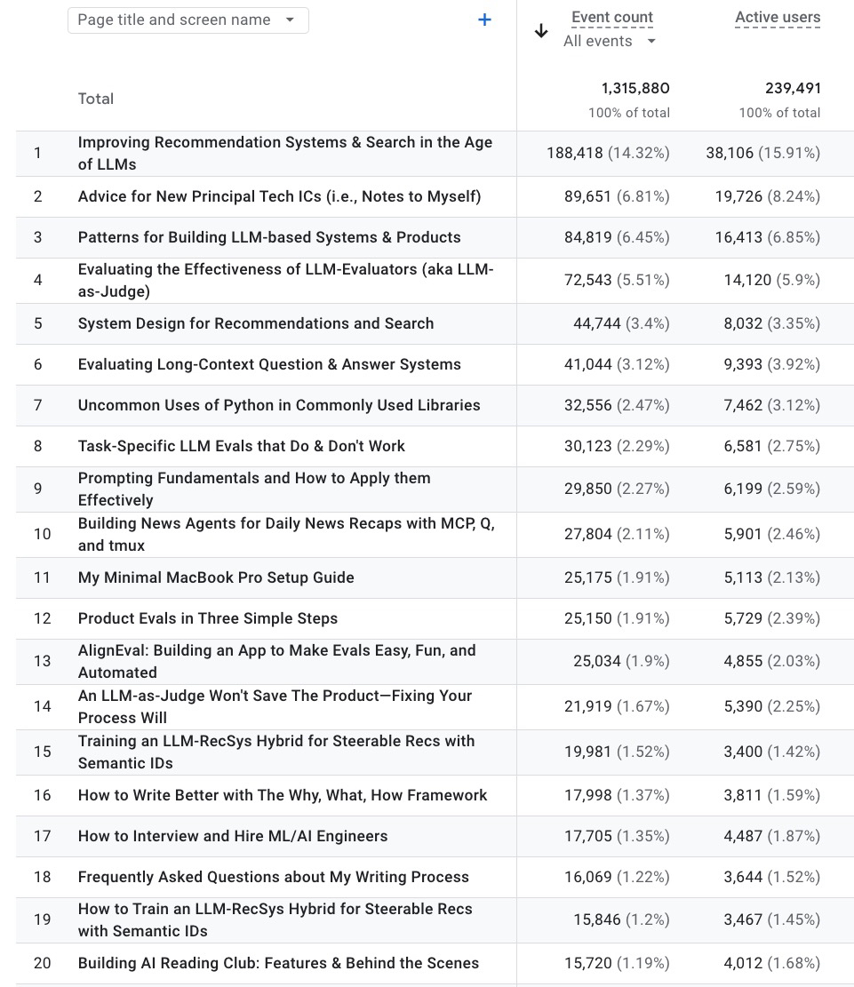Viewport: 854px width, 987px height.
Task: Click Evaluating the Effectiveness of LLM-Evaluators row
Action: (x=284, y=280)
